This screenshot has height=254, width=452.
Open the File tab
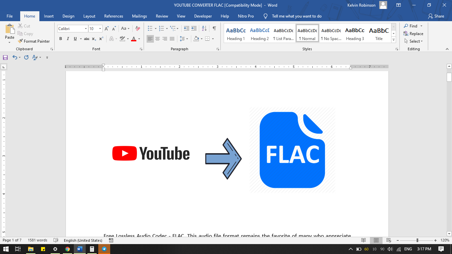pos(10,16)
